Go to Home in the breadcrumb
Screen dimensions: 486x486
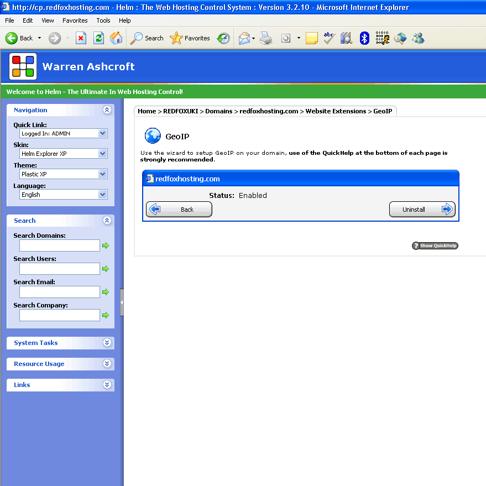(x=147, y=111)
